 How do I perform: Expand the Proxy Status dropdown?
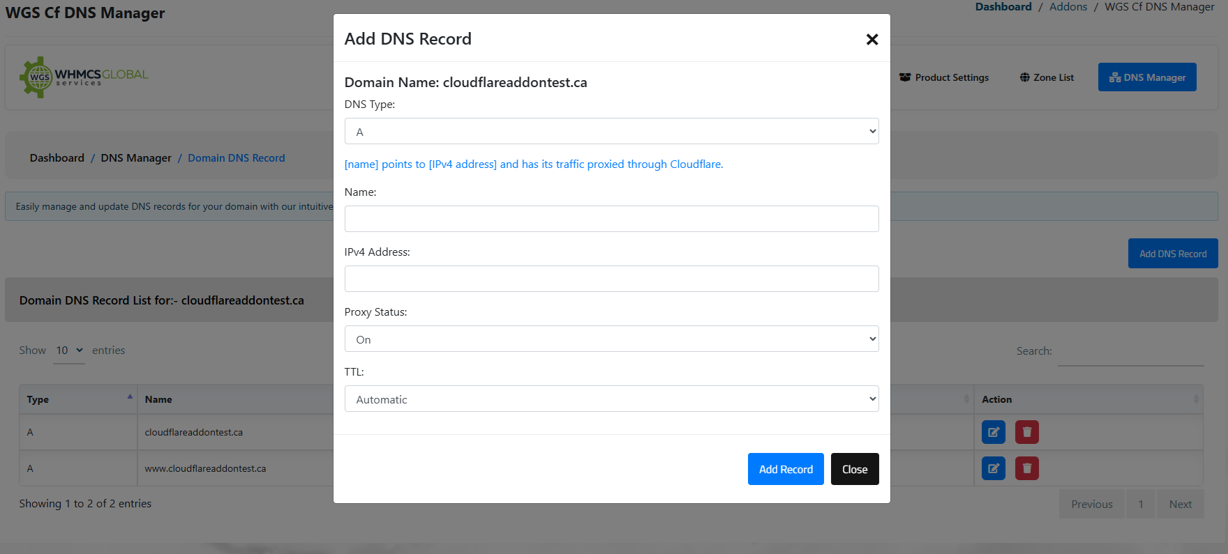tap(611, 339)
